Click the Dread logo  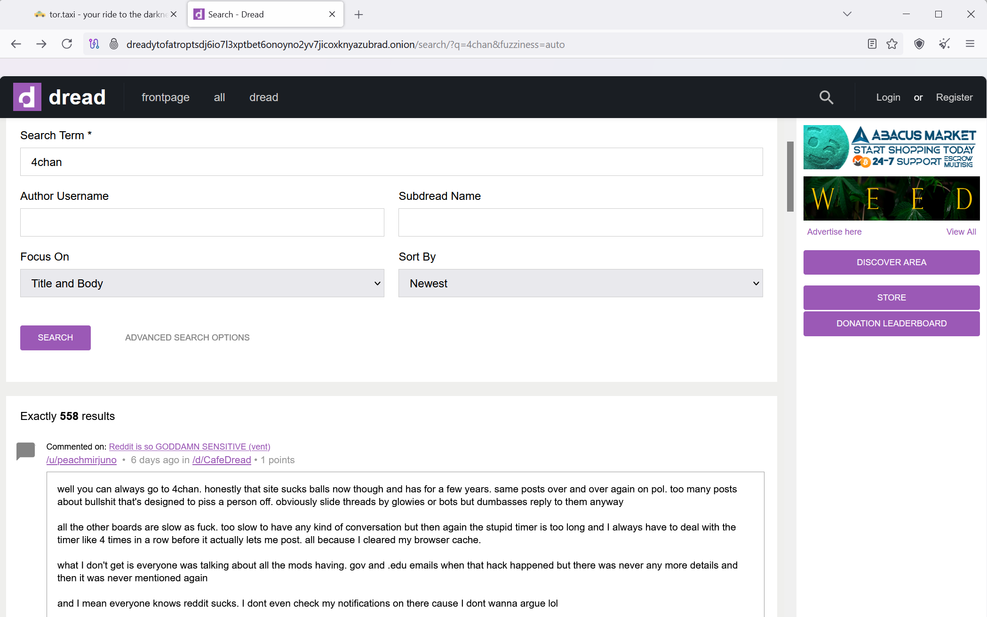click(59, 97)
